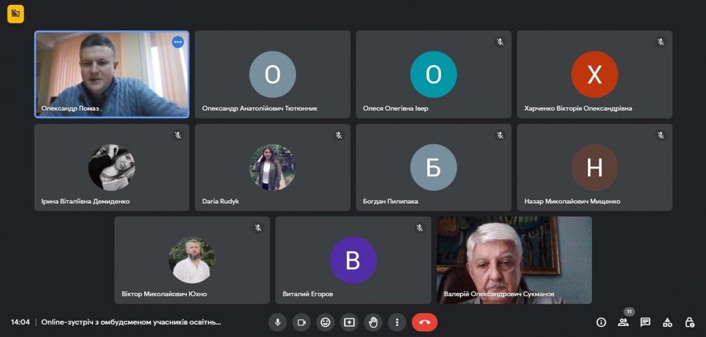Click the name label Олександр Помаз
This screenshot has width=706, height=337.
[70, 108]
